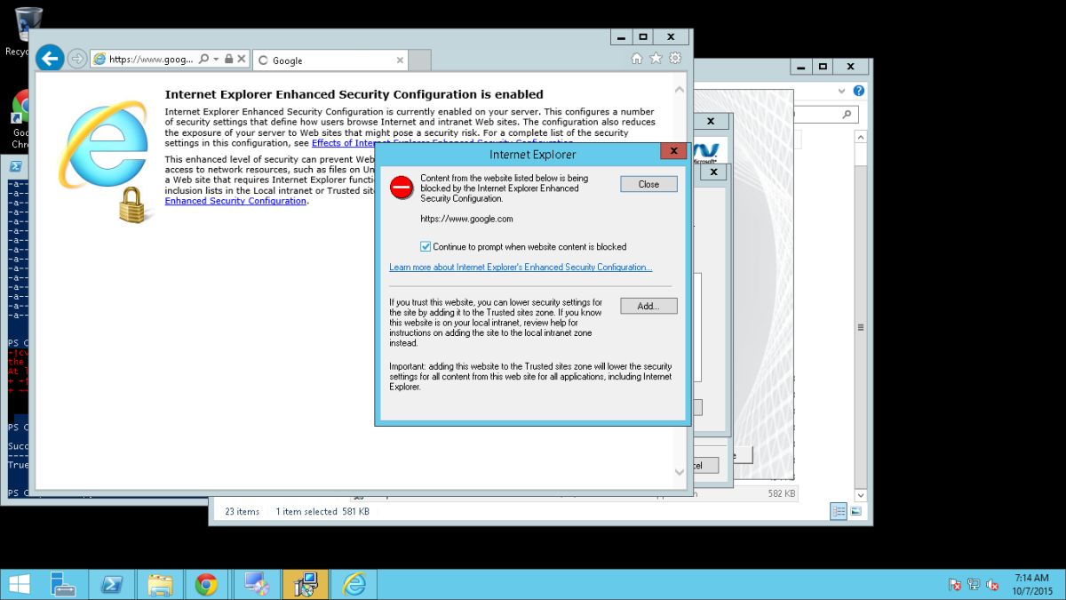Screen dimensions: 1066x600
Task: Click the network tray icon
Action: (974, 585)
